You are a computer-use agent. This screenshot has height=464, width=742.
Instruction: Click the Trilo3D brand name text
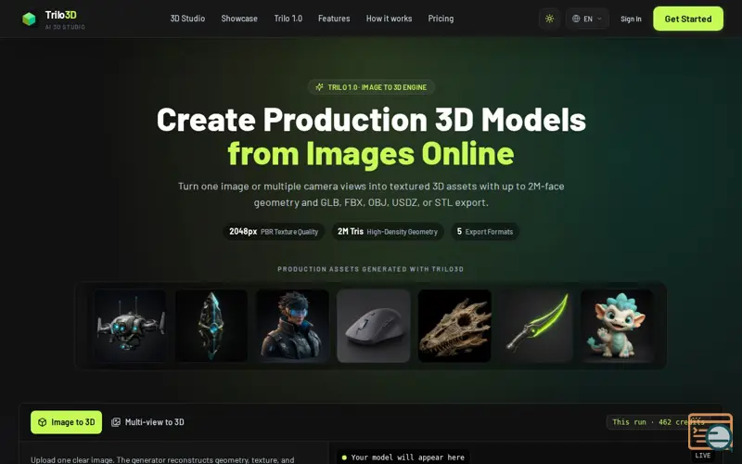60,15
